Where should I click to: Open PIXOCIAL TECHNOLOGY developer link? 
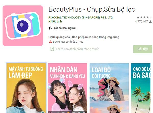[81, 18]
